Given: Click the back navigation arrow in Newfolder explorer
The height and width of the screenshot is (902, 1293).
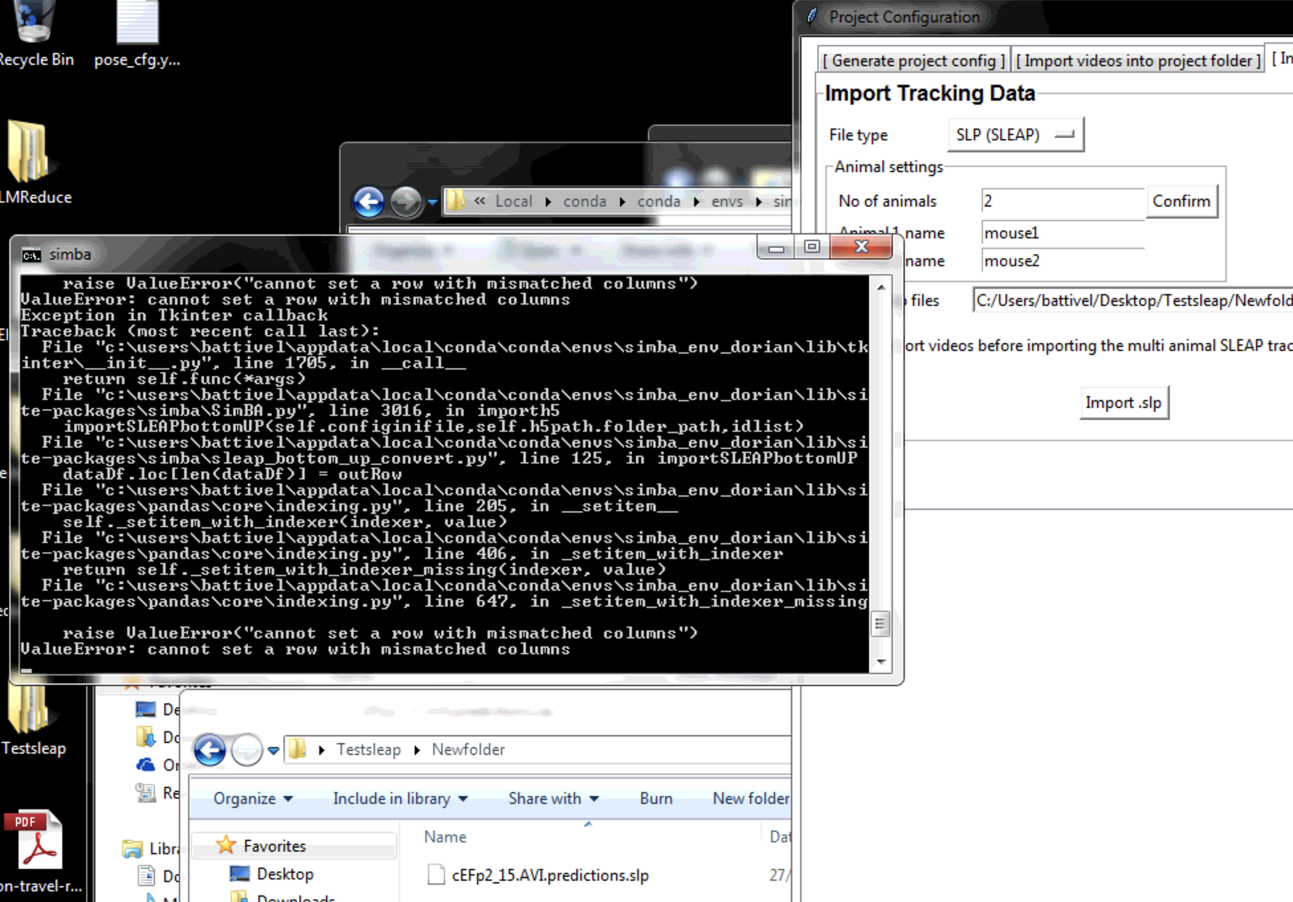Looking at the screenshot, I should tap(211, 749).
